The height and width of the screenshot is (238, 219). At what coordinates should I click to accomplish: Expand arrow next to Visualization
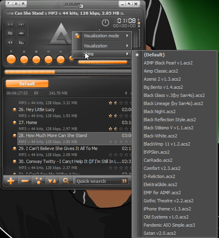click(x=127, y=46)
